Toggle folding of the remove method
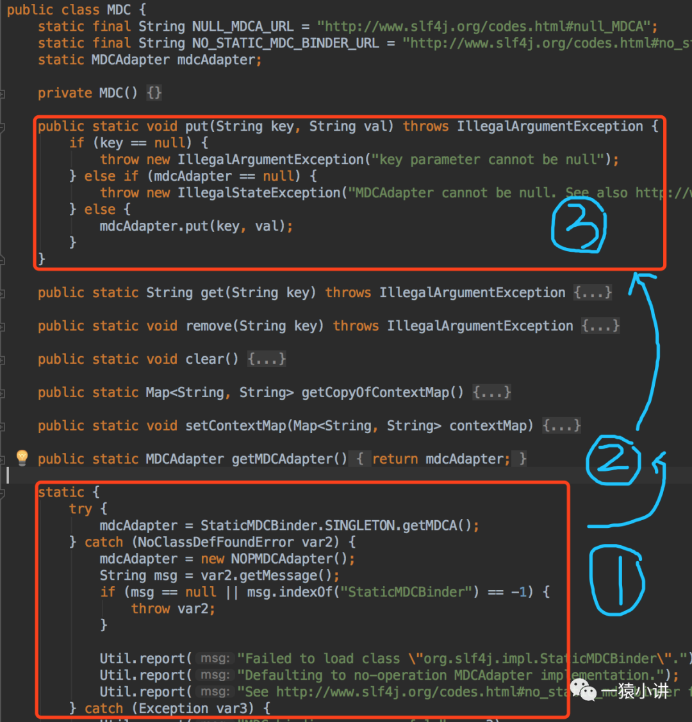 (600, 326)
